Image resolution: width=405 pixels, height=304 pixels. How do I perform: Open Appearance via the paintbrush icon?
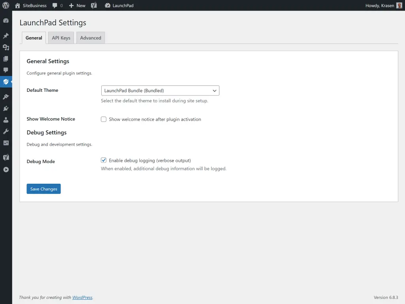[x=6, y=96]
